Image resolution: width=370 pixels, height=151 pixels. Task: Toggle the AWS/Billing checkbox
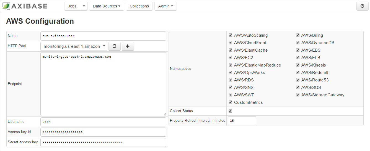coord(298,35)
